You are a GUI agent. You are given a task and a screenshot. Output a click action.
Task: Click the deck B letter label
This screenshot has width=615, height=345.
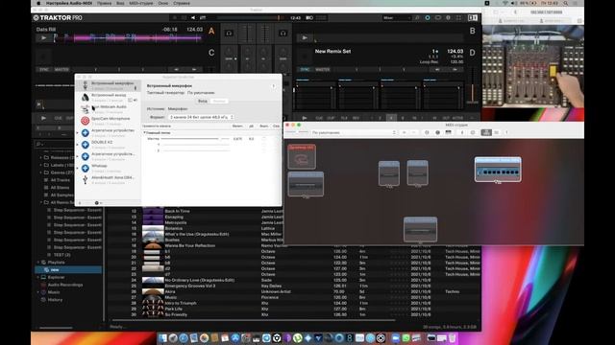coord(472,31)
